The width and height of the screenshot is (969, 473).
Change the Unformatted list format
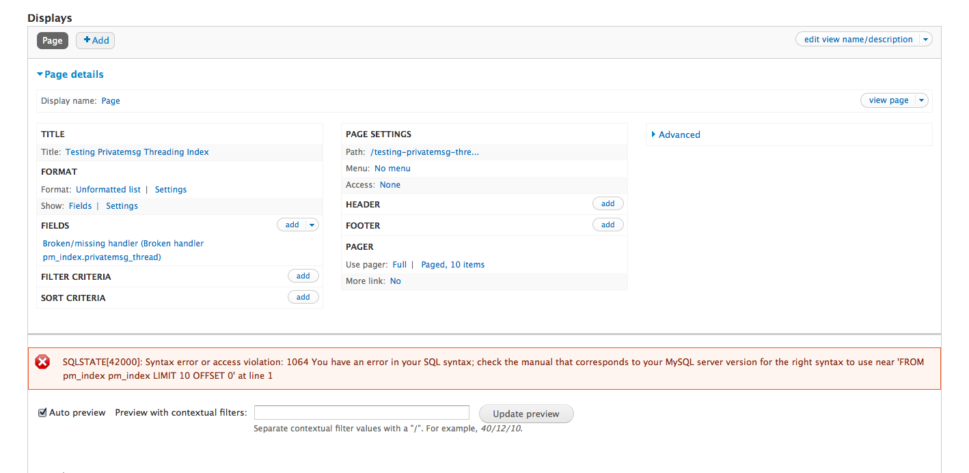(108, 189)
